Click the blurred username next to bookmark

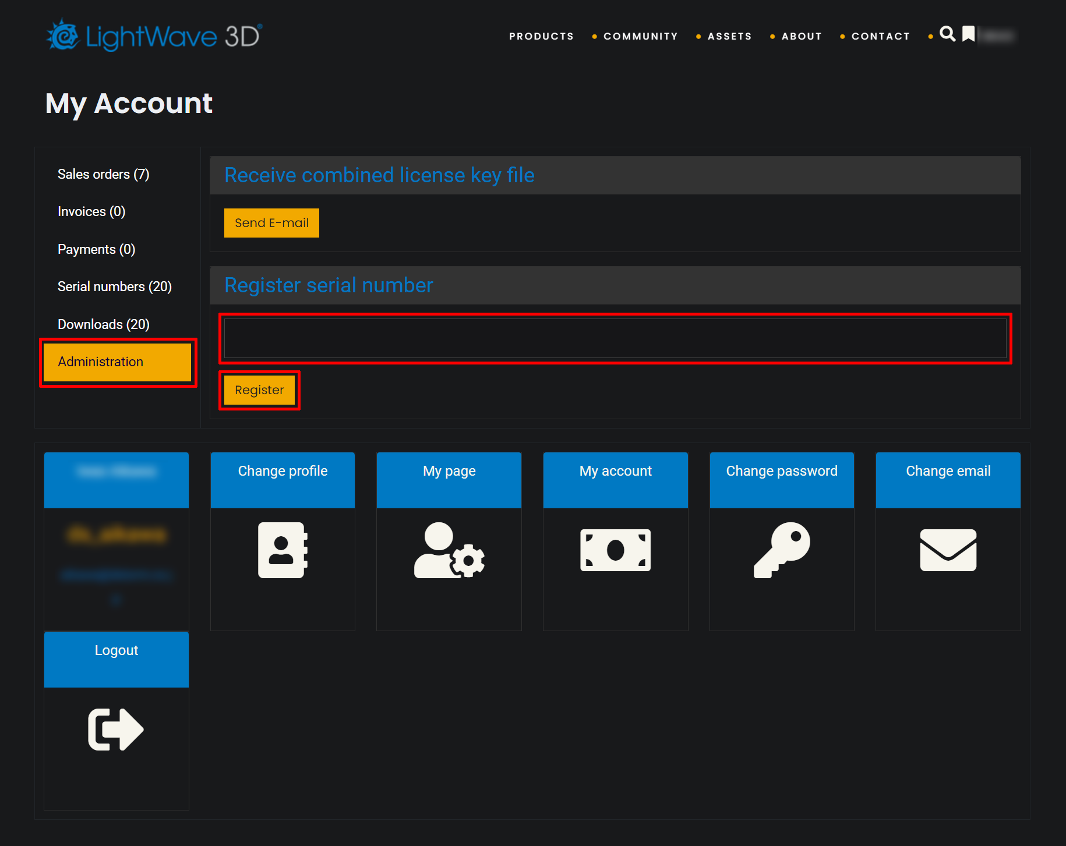[x=997, y=36]
